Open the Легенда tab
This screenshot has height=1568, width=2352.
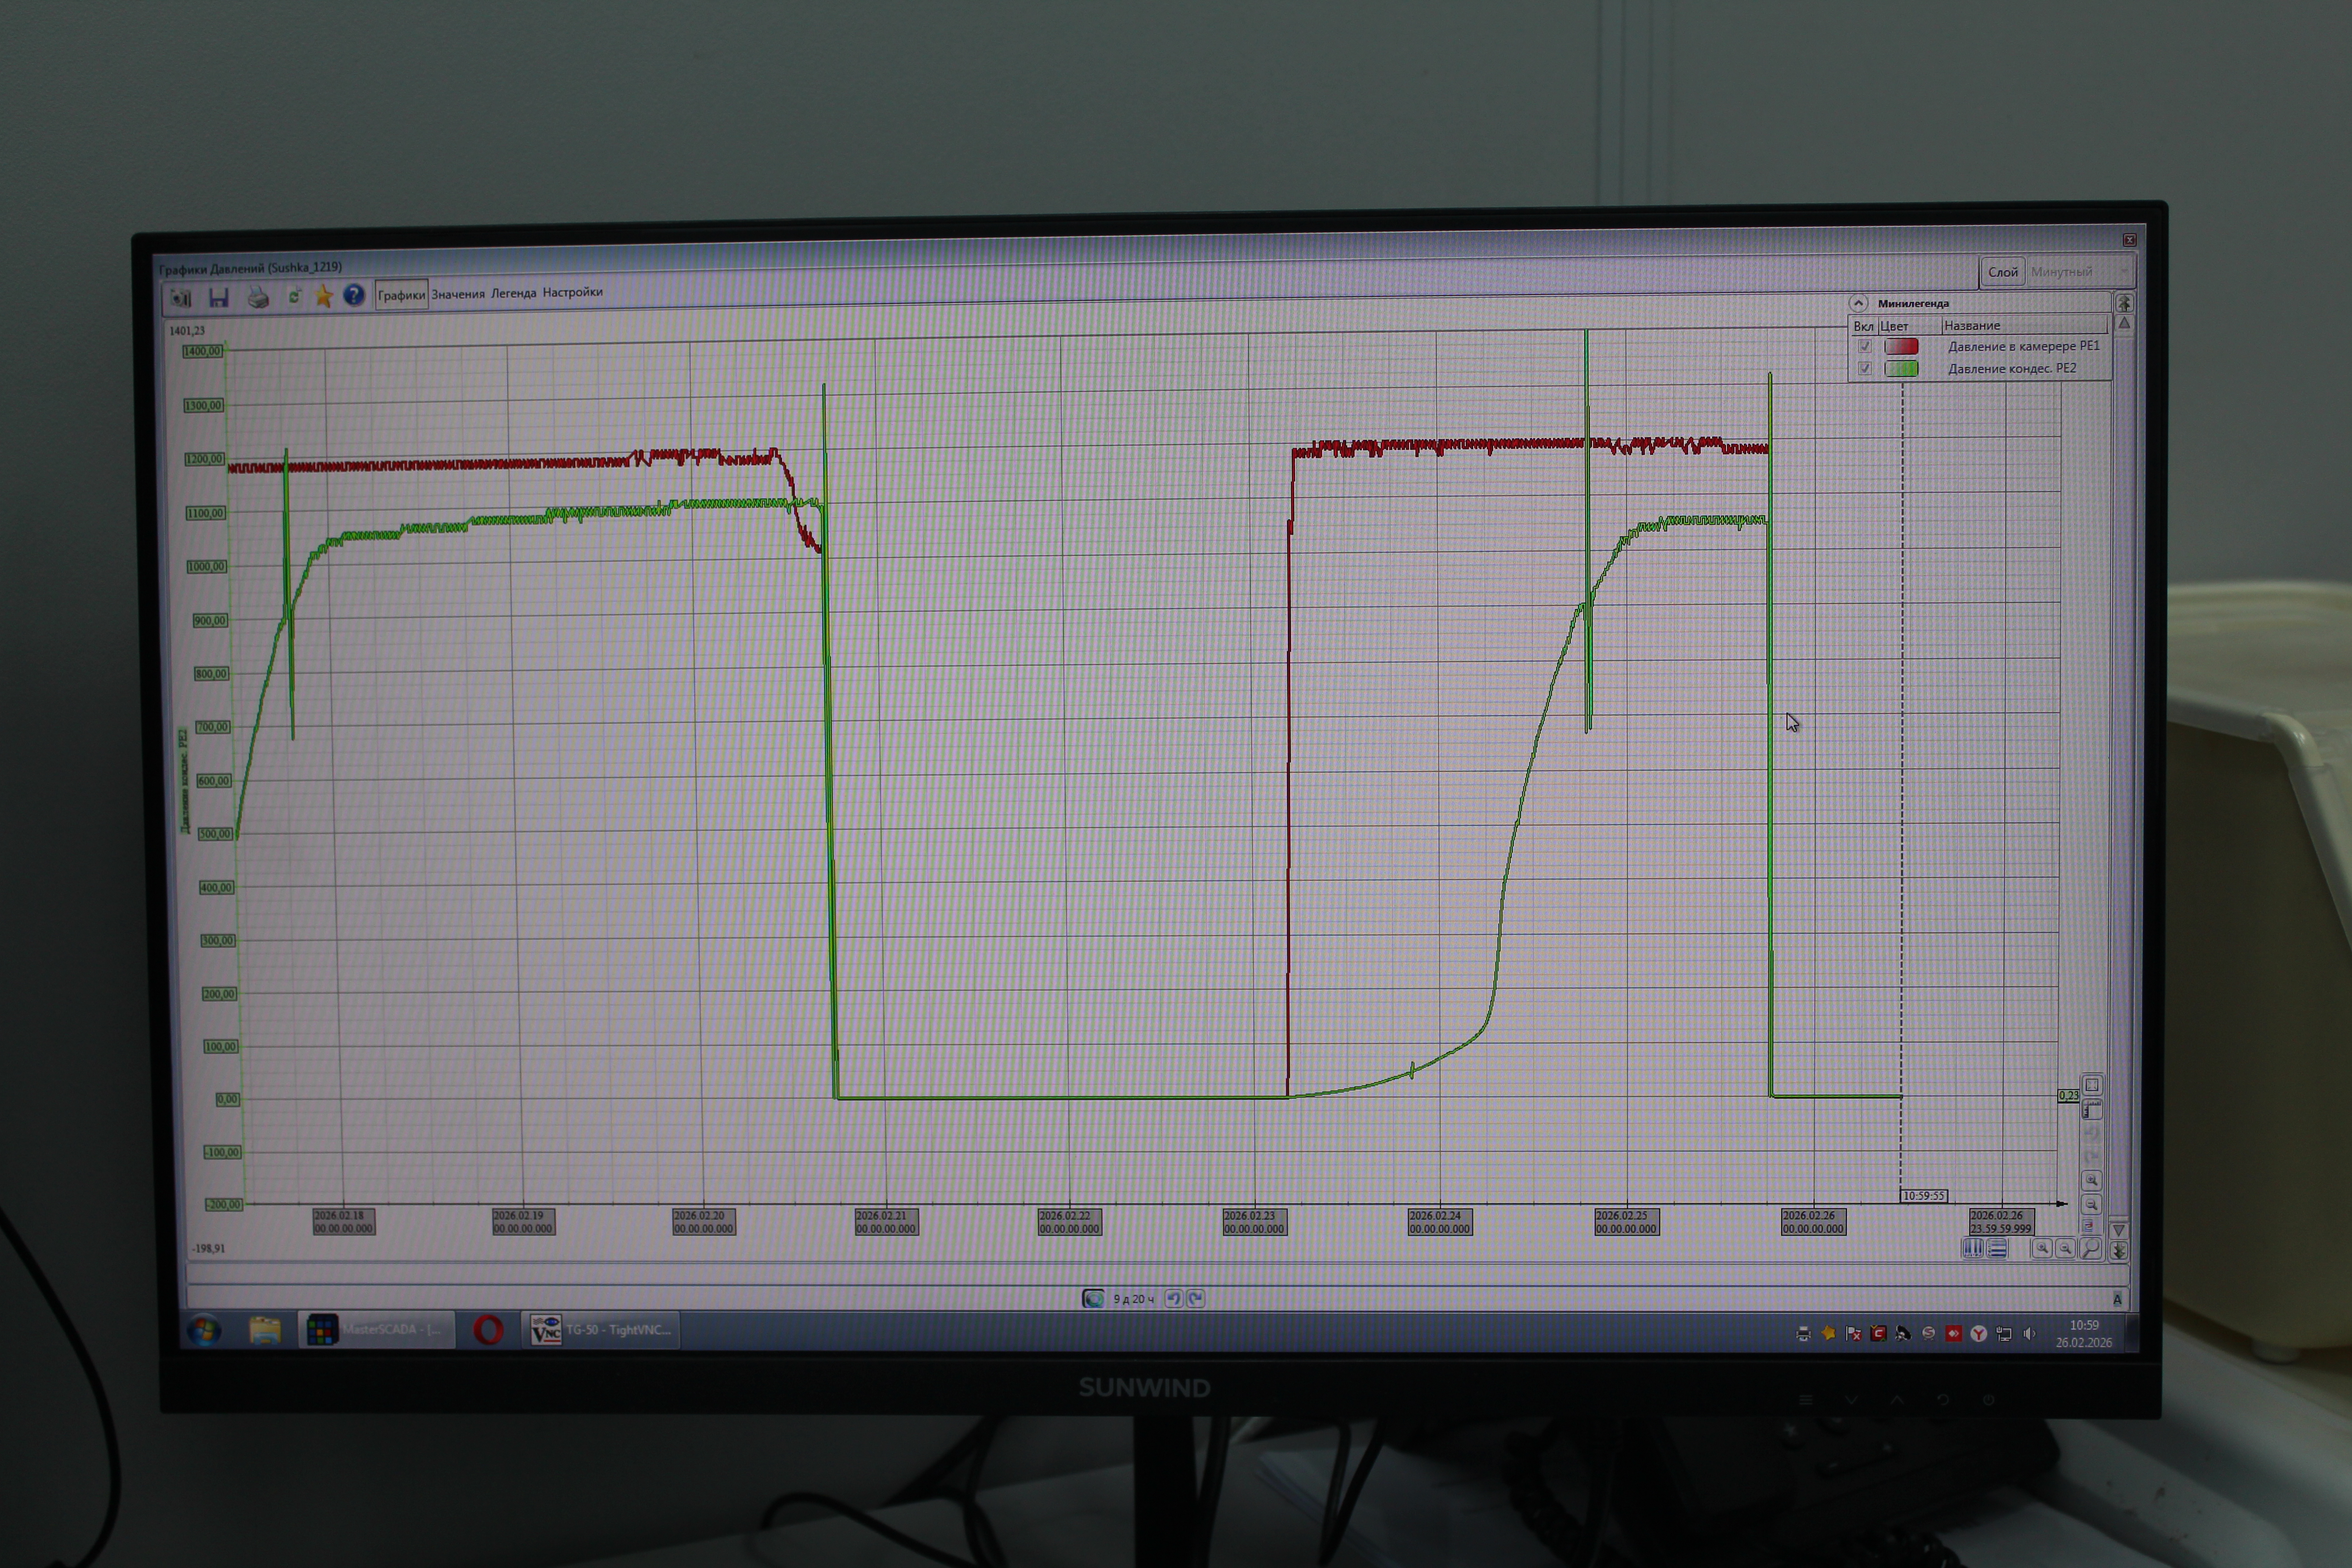513,293
